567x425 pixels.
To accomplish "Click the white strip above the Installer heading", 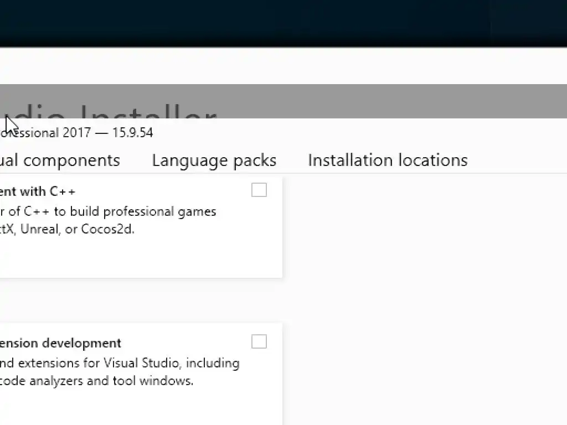I will point(277,66).
